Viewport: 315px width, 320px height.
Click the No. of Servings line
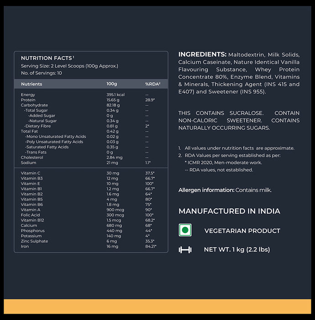coord(41,73)
